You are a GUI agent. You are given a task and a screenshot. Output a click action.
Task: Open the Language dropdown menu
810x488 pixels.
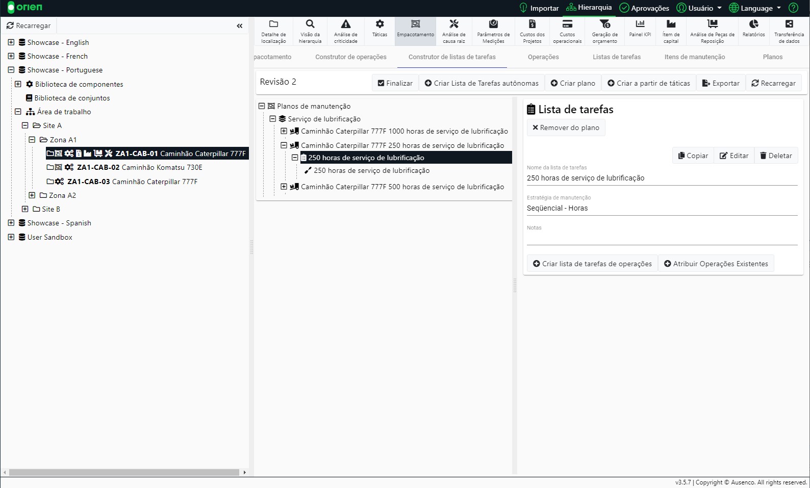[755, 8]
